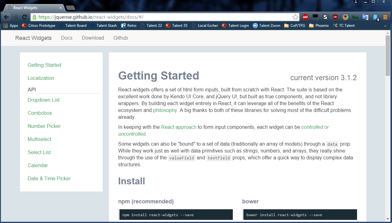Bookmark this page with the star icon
Image resolution: width=392 pixels, height=223 pixels.
(295, 17)
